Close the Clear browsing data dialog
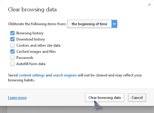 (149, 5)
